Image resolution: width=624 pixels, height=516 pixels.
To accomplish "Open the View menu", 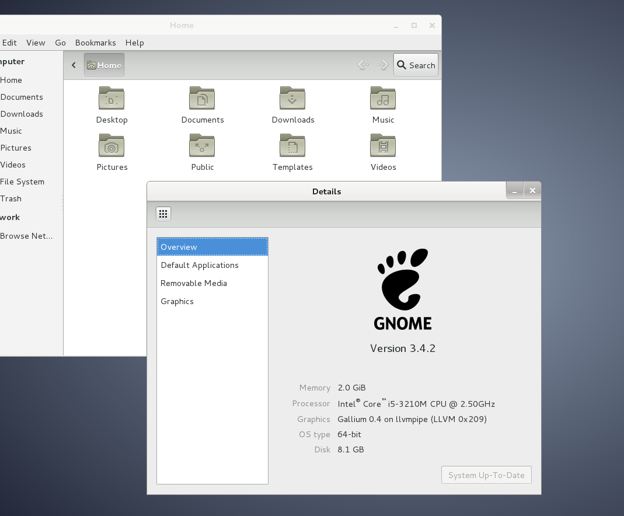I will 36,43.
